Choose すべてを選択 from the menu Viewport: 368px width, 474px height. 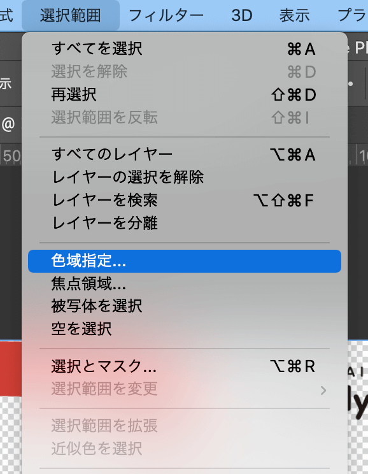[x=184, y=49]
